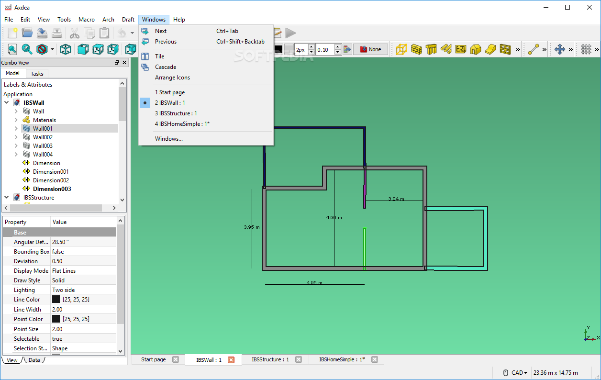Click the Draw Style red circle icon
The height and width of the screenshot is (380, 601).
tap(42, 49)
